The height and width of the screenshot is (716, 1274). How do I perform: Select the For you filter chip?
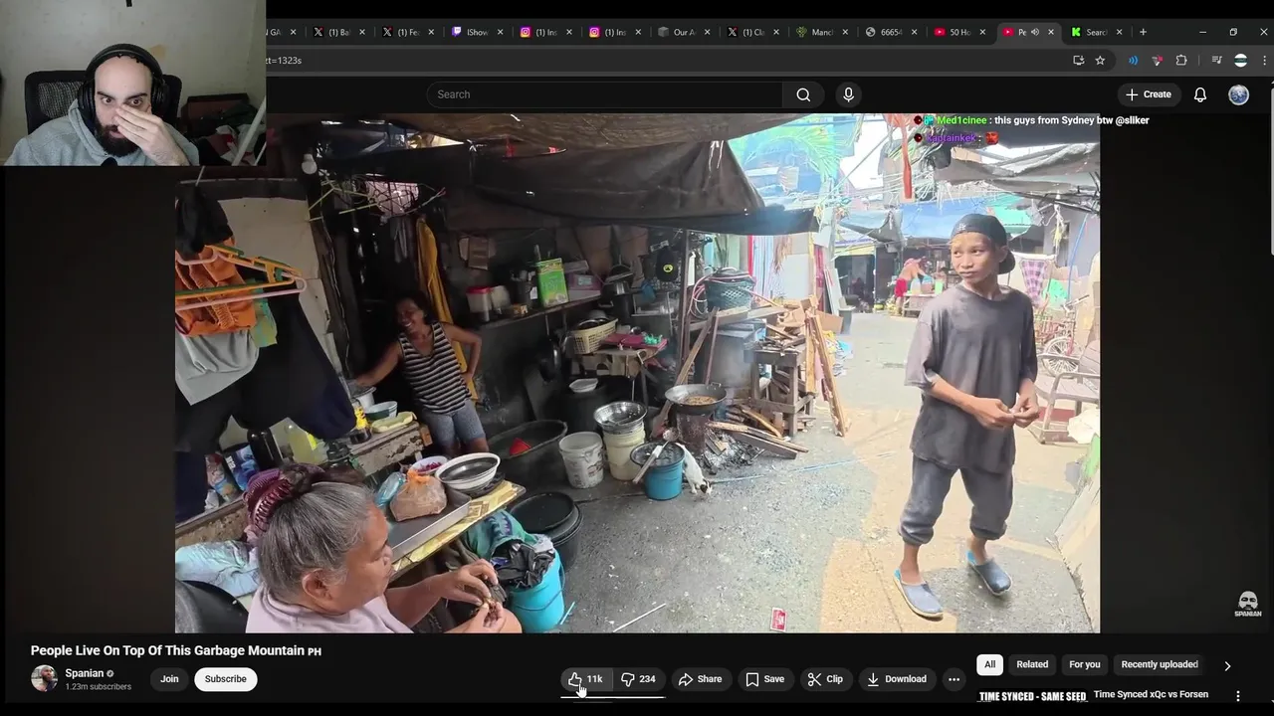[x=1085, y=664]
